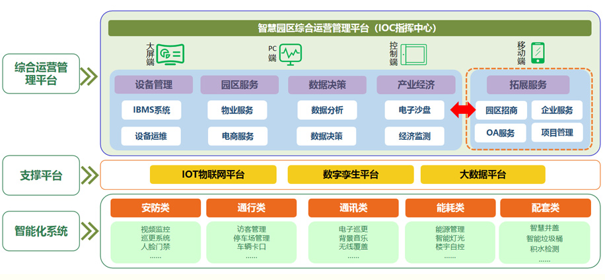Click the 移动端 label text
The image size is (605, 280).
click(522, 53)
